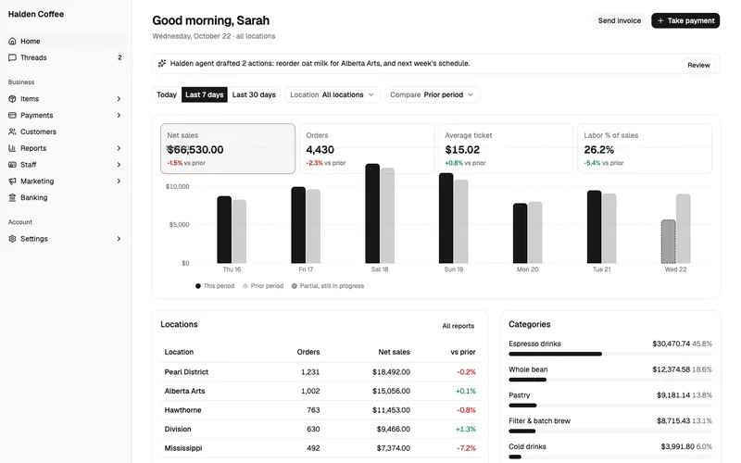Screen dimensions: 741x463
Task: Click the Orders column header in Locations
Action: (308, 352)
